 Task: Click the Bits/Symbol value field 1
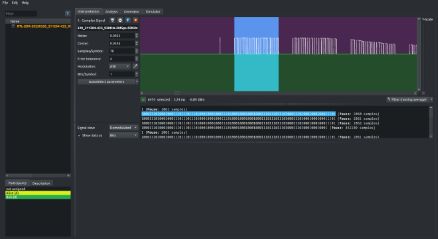[x=122, y=74]
